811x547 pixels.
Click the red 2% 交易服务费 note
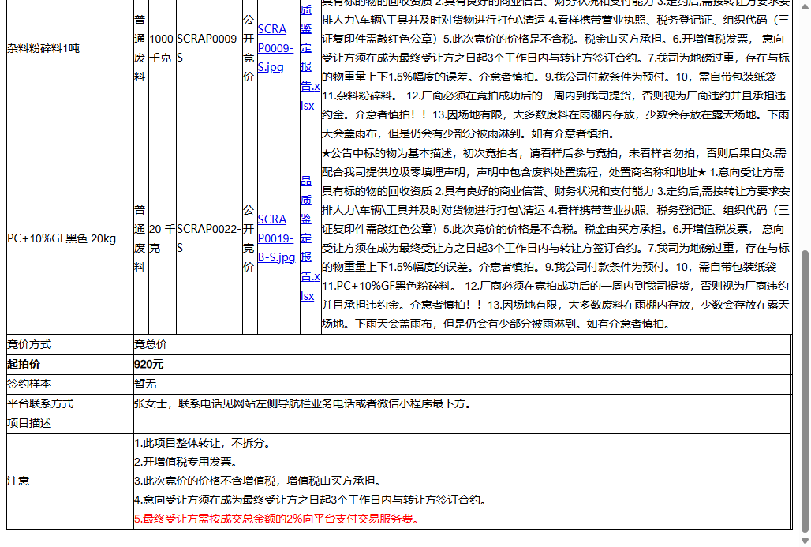coord(278,519)
